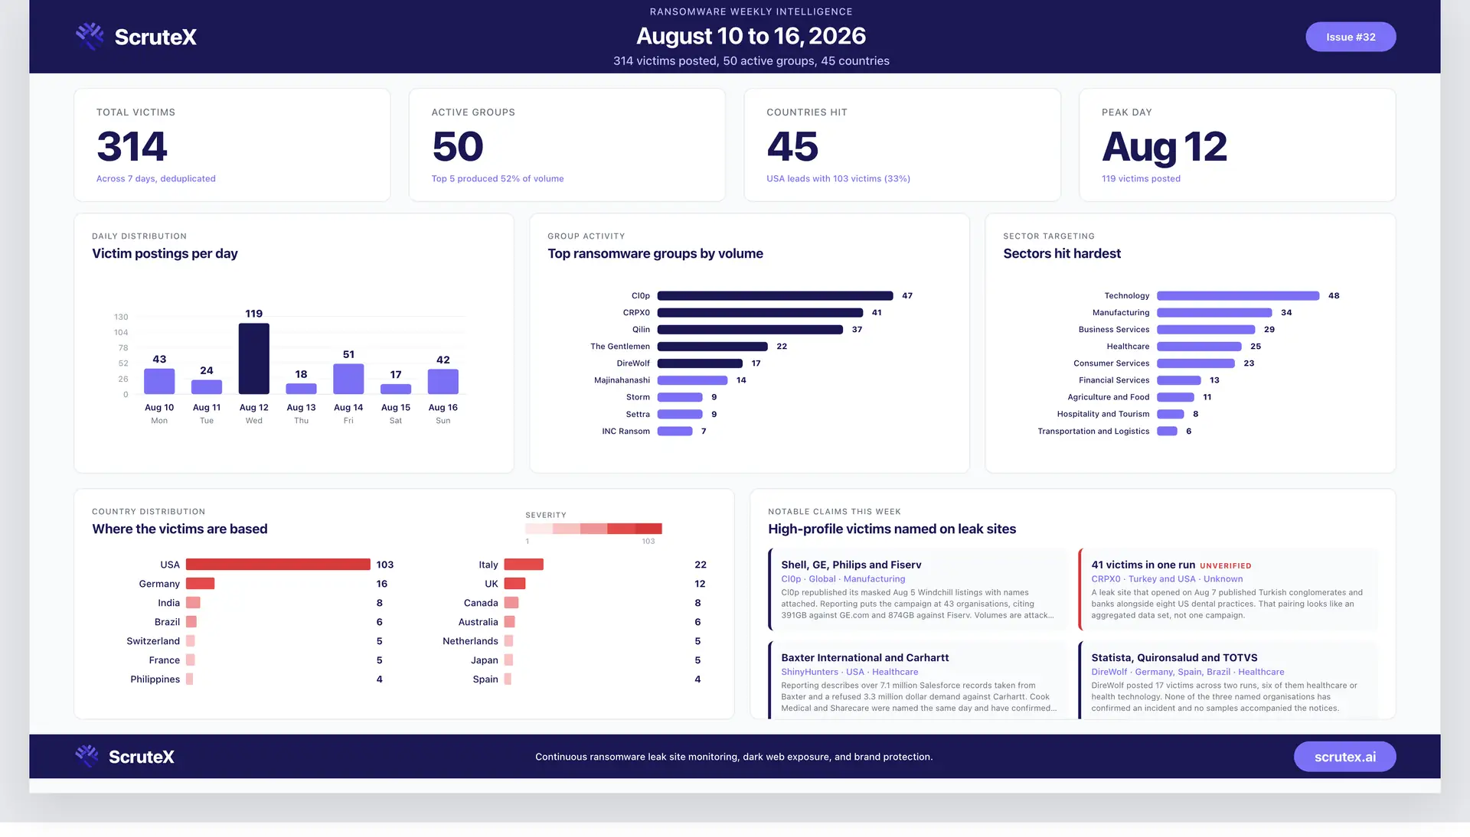Visit the scrutex.ai link button

tap(1344, 757)
